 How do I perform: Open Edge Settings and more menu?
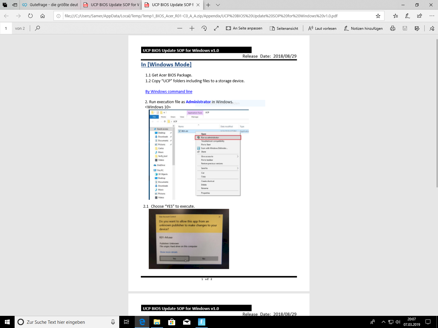coord(432,16)
